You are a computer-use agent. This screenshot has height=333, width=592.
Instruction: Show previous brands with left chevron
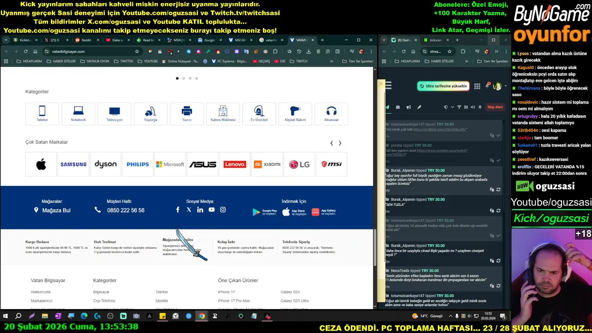point(332,143)
